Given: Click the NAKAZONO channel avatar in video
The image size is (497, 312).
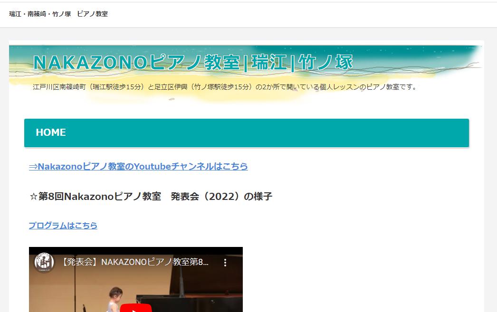Looking at the screenshot, I should tap(44, 263).
